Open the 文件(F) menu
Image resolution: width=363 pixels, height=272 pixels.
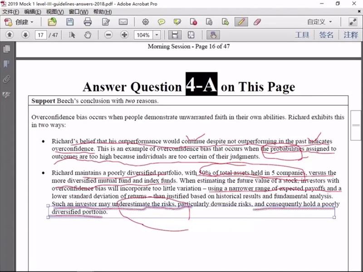(10, 12)
